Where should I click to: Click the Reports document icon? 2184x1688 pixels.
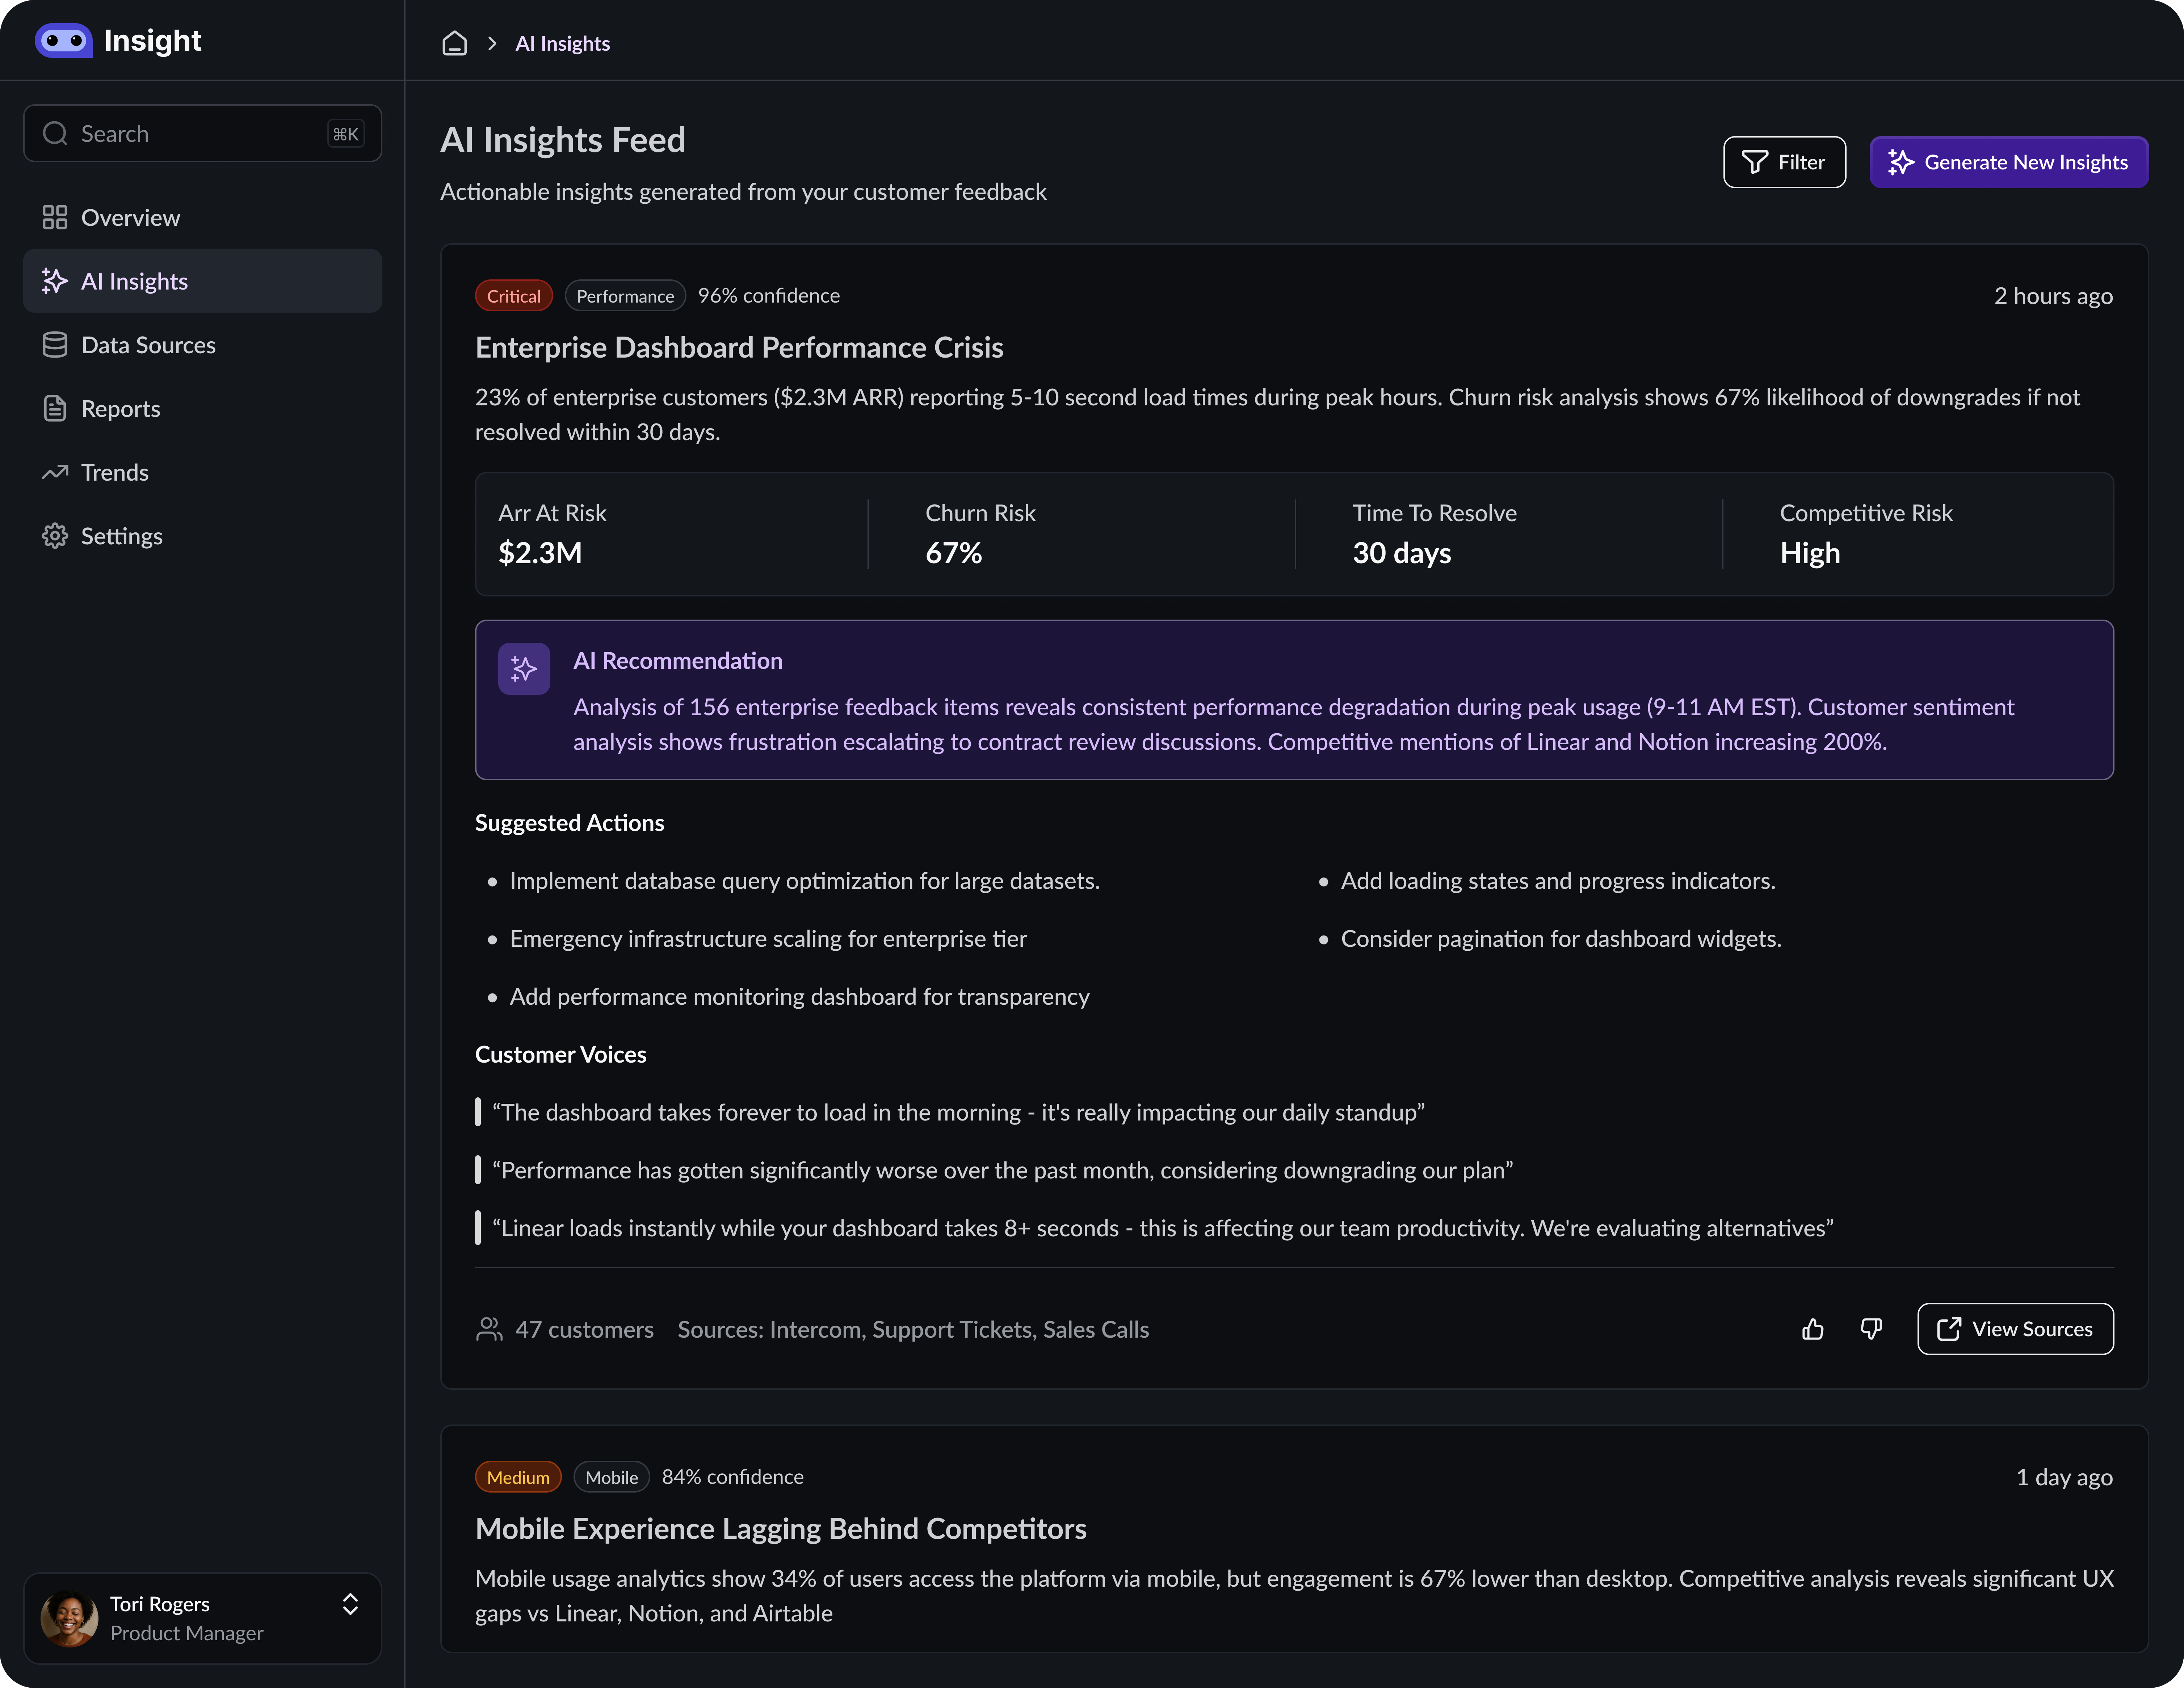click(x=55, y=409)
